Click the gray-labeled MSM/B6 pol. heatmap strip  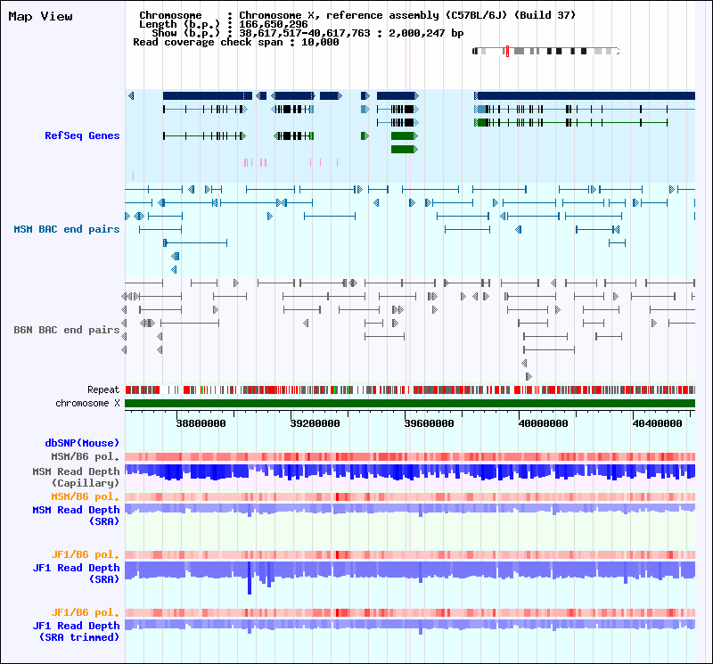[409, 456]
